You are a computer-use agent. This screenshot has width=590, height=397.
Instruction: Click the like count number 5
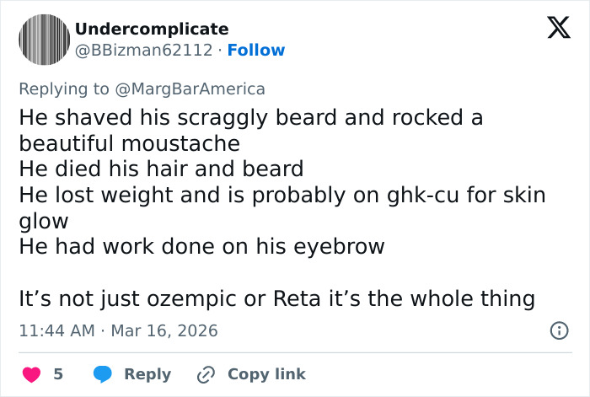point(58,374)
